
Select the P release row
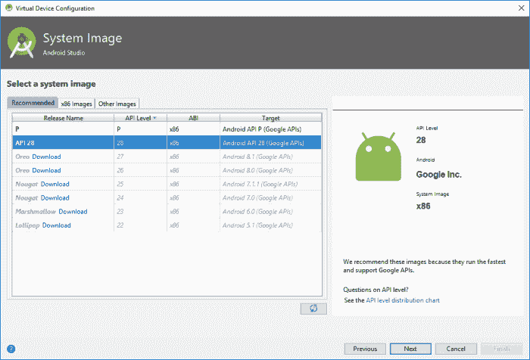tap(167, 129)
